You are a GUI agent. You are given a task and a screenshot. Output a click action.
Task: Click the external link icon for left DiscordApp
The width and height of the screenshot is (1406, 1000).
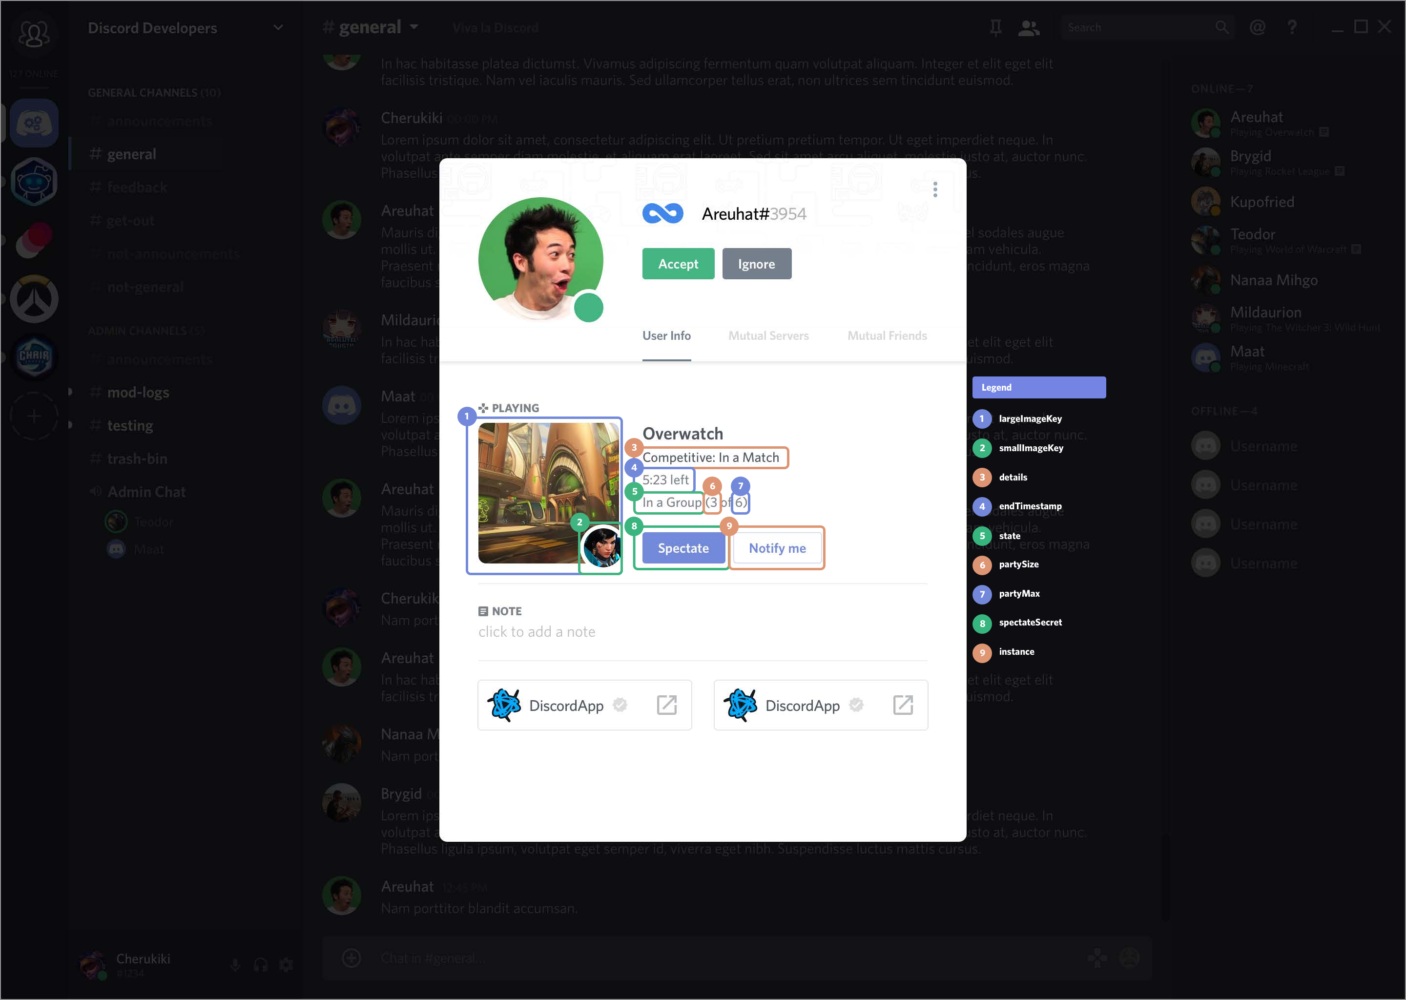coord(667,705)
